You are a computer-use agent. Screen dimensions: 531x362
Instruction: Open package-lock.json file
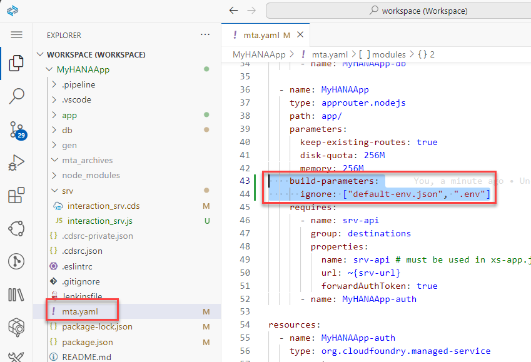97,326
